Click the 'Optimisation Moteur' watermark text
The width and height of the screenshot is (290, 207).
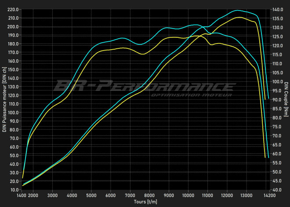(x=191, y=95)
